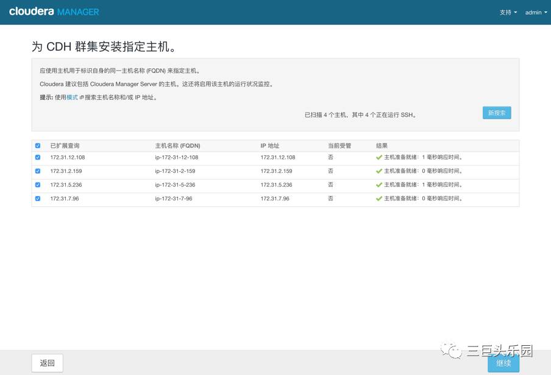Click the 当前受管 column header
Image resolution: width=551 pixels, height=375 pixels.
click(339, 145)
